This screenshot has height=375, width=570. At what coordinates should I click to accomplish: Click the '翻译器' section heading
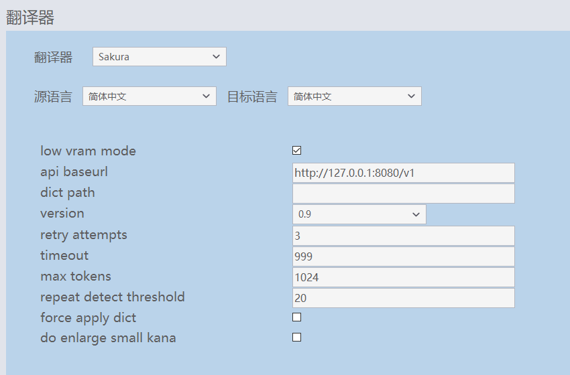30,17
